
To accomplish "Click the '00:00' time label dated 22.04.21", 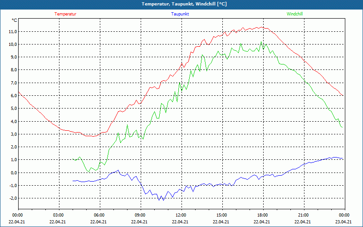I will coord(17,215).
